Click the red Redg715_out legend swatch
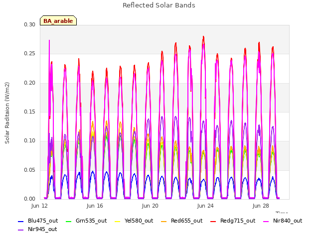The image size is (319, 239). point(213,221)
